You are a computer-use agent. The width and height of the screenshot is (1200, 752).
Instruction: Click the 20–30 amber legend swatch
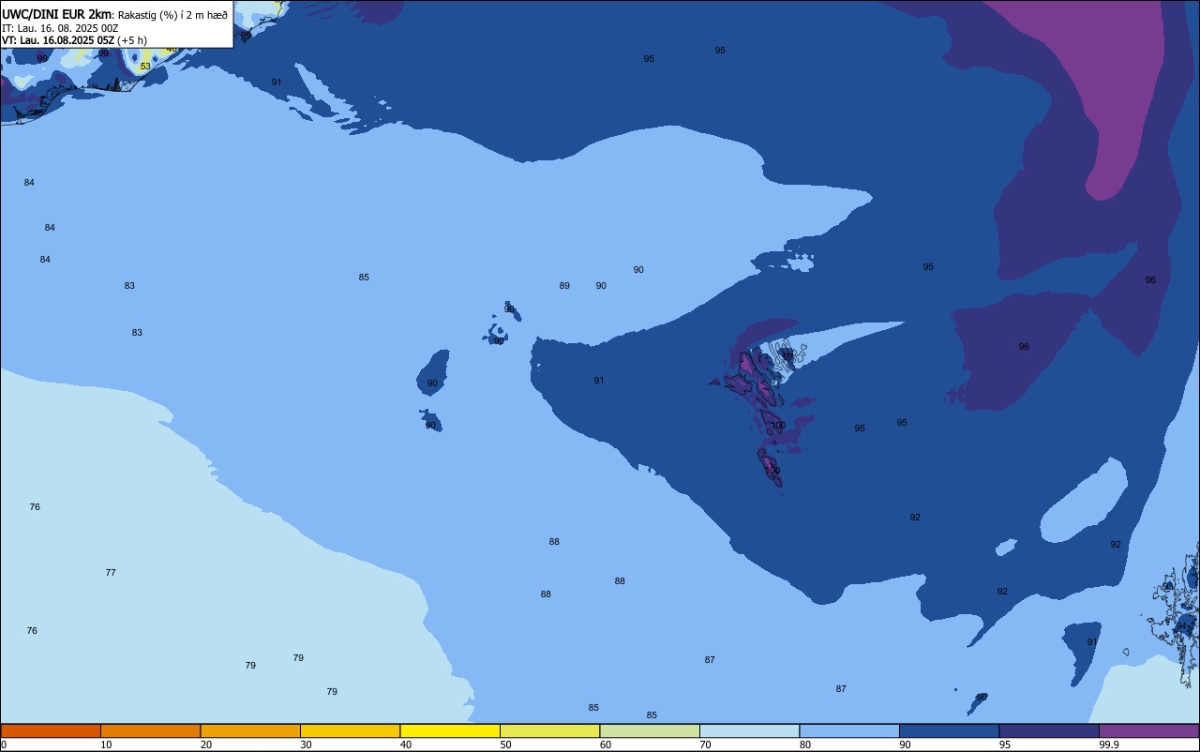click(x=250, y=730)
